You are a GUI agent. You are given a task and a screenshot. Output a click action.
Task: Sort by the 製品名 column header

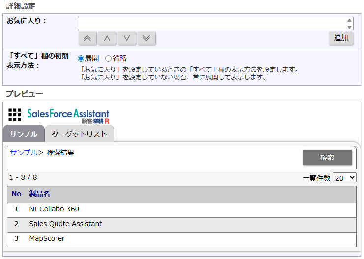[x=39, y=194]
